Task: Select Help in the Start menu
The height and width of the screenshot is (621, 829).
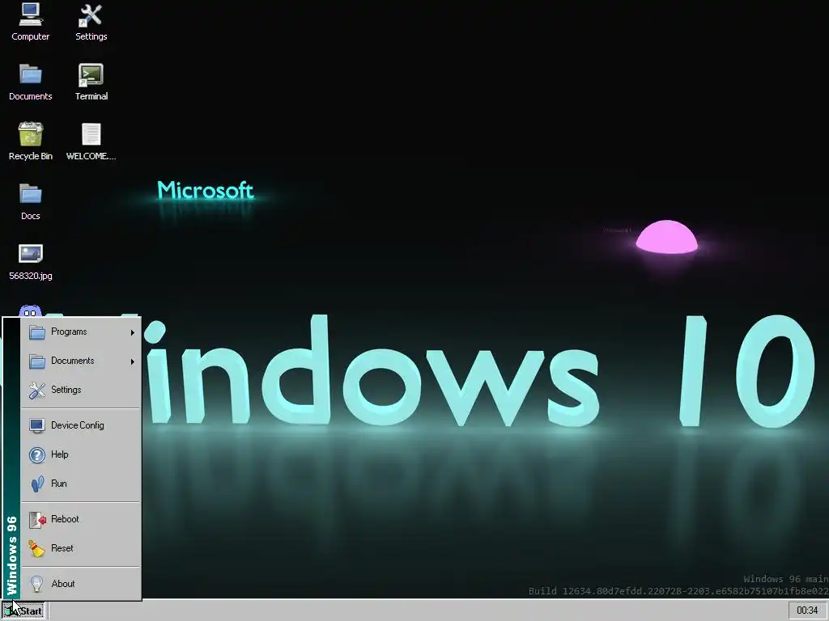Action: coord(81,454)
